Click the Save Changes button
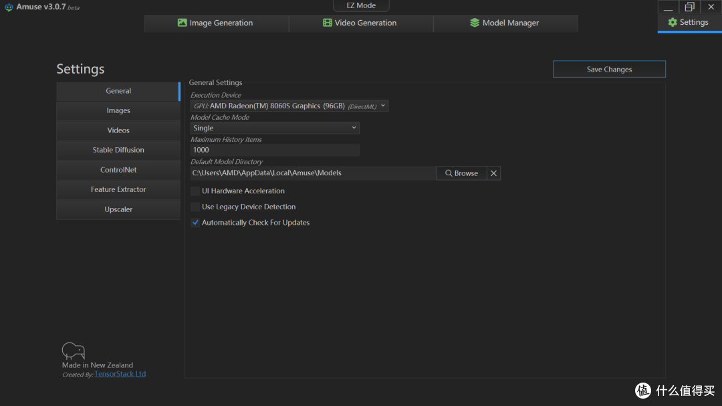Image resolution: width=722 pixels, height=406 pixels. click(609, 69)
